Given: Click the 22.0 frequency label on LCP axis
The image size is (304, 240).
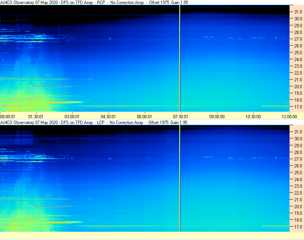Looking at the screenshot, I should (x=298, y=193).
